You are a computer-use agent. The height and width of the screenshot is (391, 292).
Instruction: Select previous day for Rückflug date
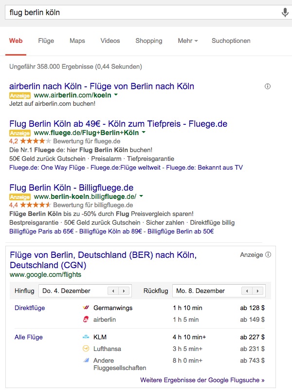pyautogui.click(x=247, y=291)
